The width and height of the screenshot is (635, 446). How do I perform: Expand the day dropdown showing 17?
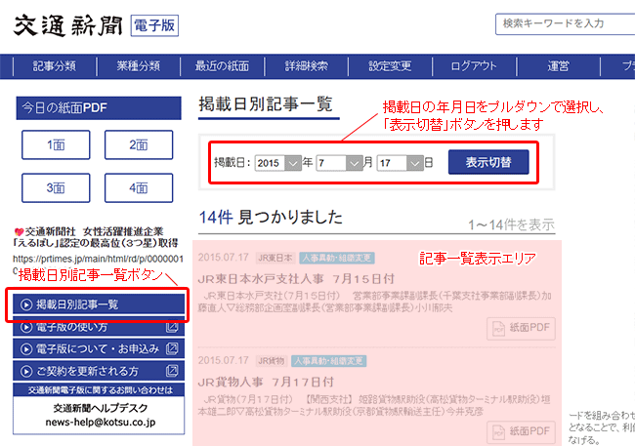point(414,163)
